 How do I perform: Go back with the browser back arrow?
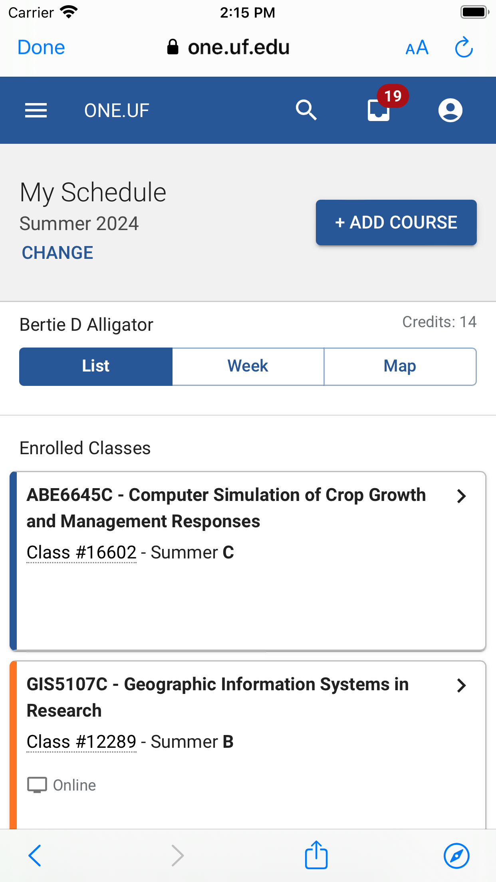(x=35, y=856)
